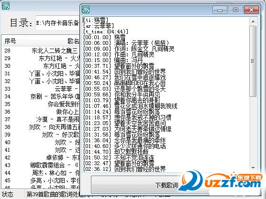Select row 28 东北人二转之魏三
This screenshot has height=199, width=266.
[41, 51]
